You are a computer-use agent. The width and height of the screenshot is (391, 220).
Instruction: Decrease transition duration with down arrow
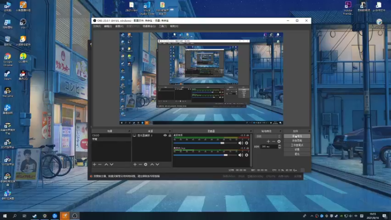pyautogui.click(x=280, y=148)
